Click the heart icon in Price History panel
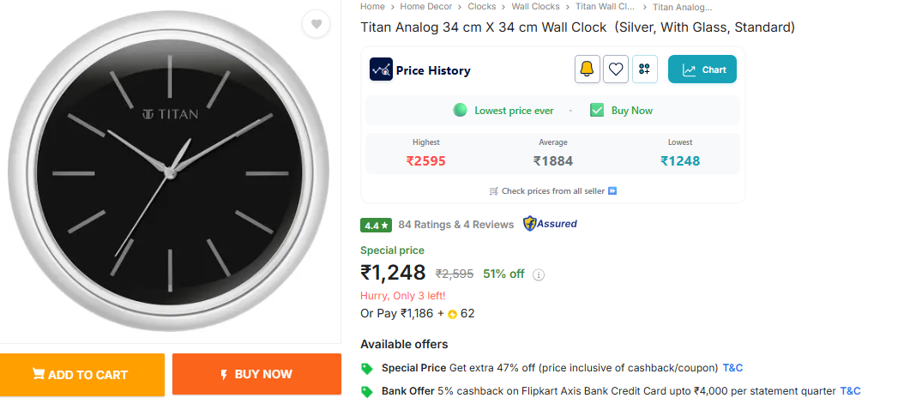Screen dimensions: 904x398 pos(616,69)
